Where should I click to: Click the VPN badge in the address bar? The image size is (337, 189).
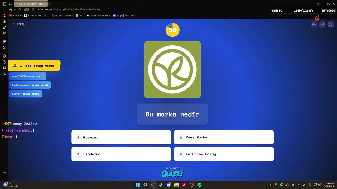click(27, 10)
